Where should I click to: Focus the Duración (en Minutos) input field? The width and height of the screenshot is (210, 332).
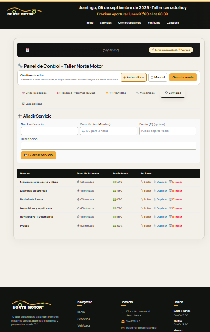point(109,131)
